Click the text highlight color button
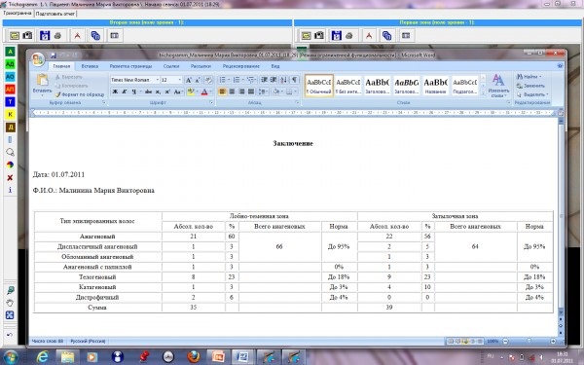584x365 pixels. pos(191,91)
